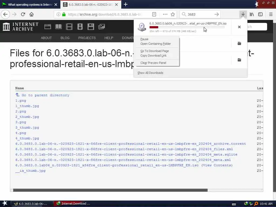Open the Library toolbar icon
This screenshot has width=276, height=207.
coord(252,14)
